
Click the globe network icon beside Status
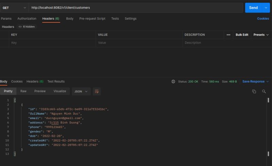(173, 81)
